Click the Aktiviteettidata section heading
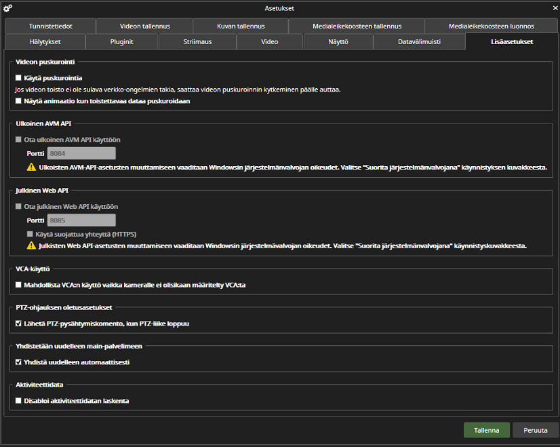The image size is (560, 447). coord(39,385)
